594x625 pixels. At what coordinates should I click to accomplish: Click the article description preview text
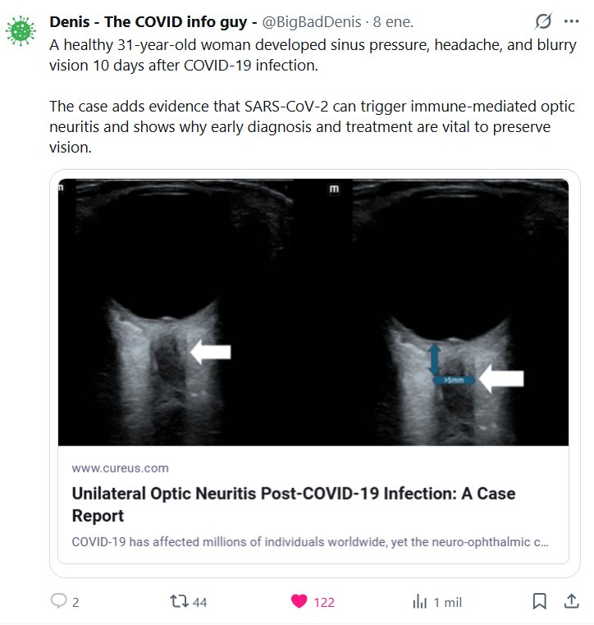pos(310,542)
